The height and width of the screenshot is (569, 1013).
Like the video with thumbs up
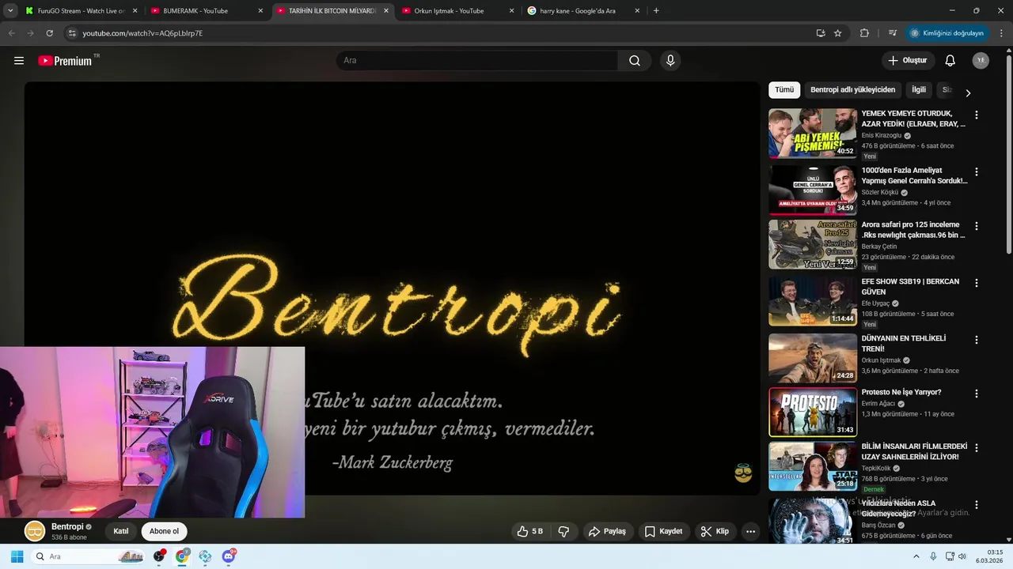tap(529, 532)
